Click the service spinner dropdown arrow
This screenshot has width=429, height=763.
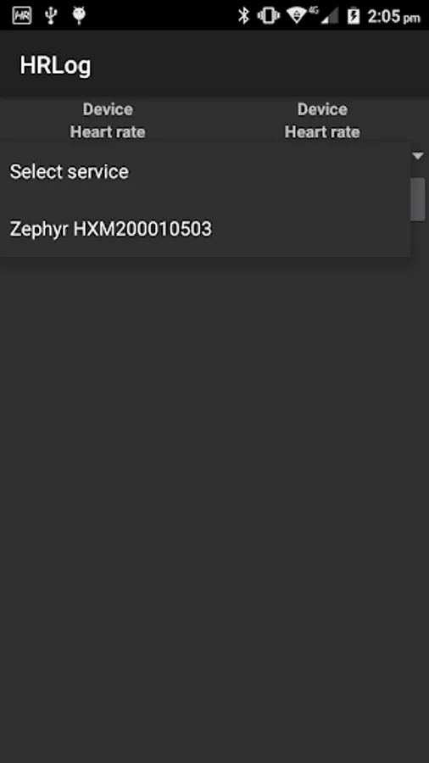pos(418,156)
